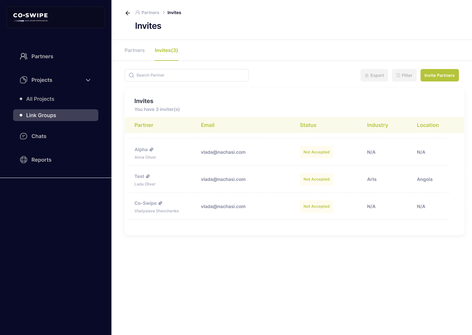Click the back arrow icon
The width and height of the screenshot is (472, 335).
[128, 13]
